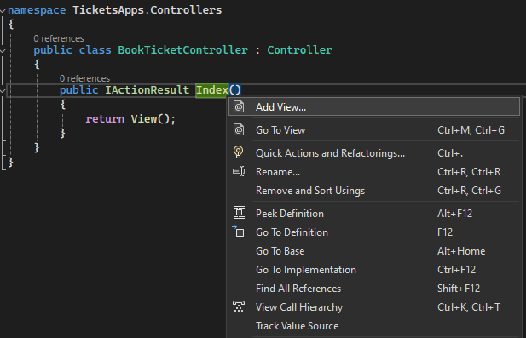Image resolution: width=526 pixels, height=338 pixels.
Task: Select Remove and Sort Usings
Action: (374, 191)
